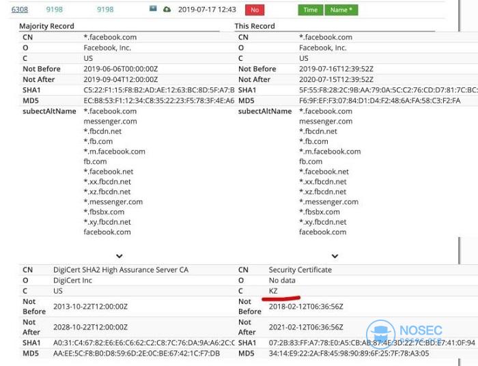Click Facebook, Inc. in Majority Record
The width and height of the screenshot is (478, 366).
click(x=107, y=48)
